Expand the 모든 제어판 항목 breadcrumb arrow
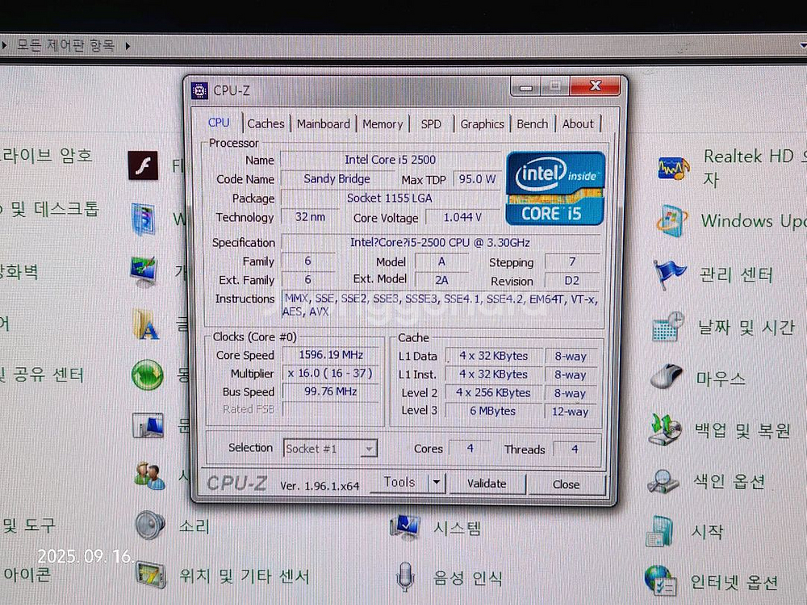This screenshot has height=605, width=807. coord(128,46)
